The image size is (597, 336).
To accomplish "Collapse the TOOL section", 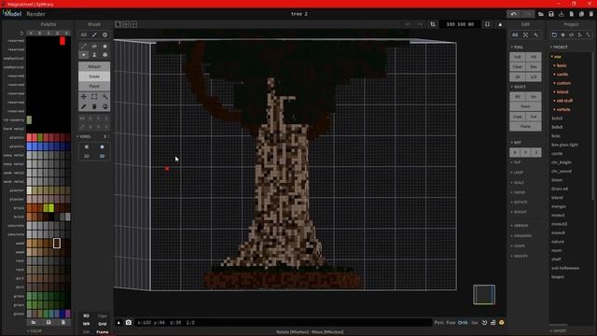I will 518,48.
